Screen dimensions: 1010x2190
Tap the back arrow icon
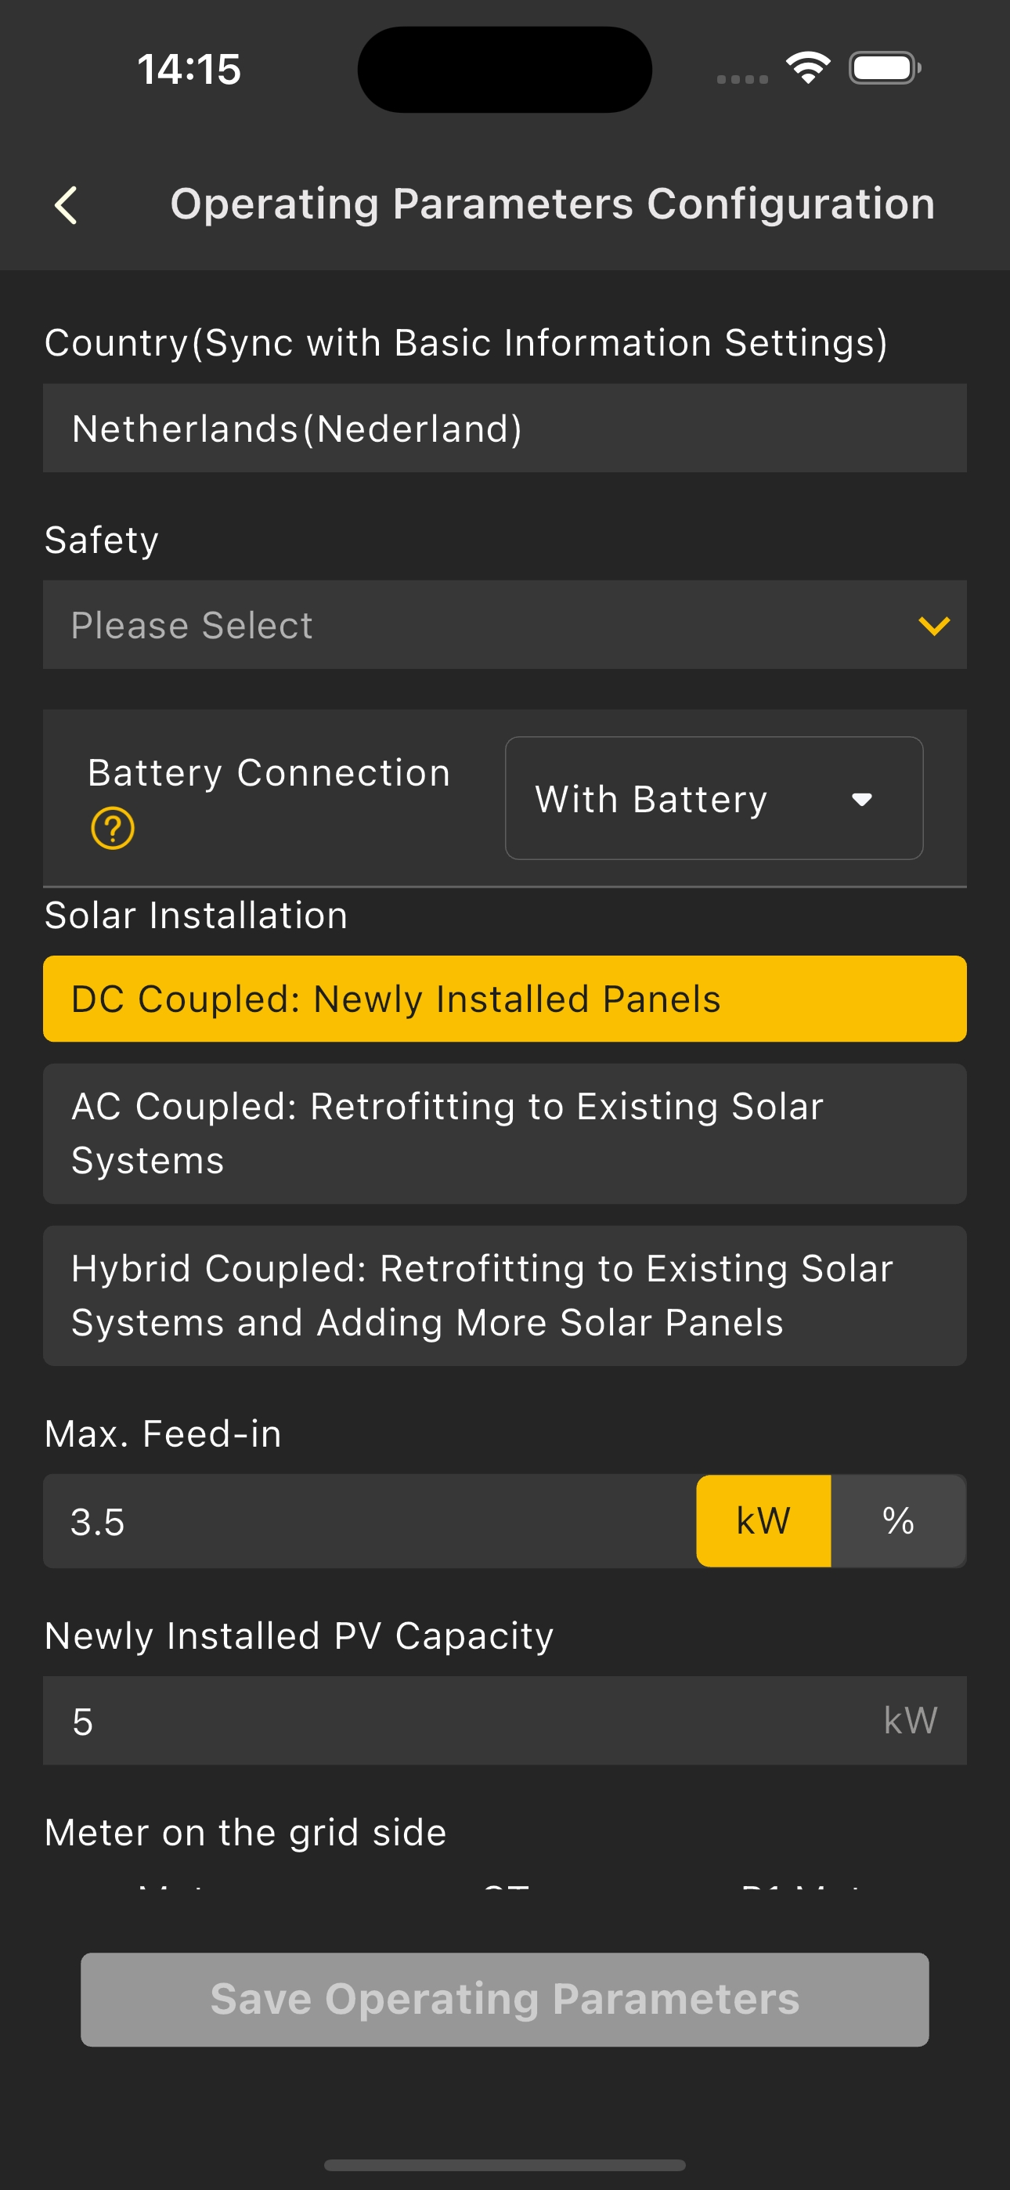67,205
